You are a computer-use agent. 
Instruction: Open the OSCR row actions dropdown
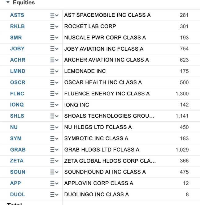tap(54, 82)
